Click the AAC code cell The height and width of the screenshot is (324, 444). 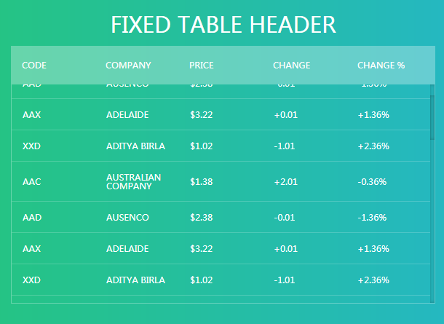tap(32, 181)
